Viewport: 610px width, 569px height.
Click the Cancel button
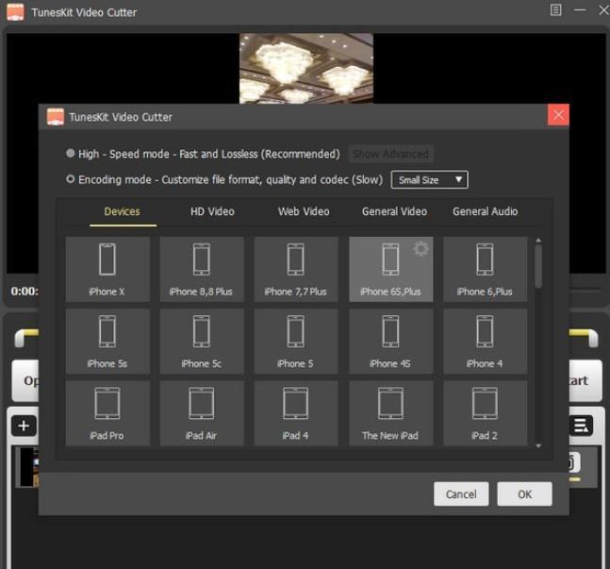click(461, 494)
